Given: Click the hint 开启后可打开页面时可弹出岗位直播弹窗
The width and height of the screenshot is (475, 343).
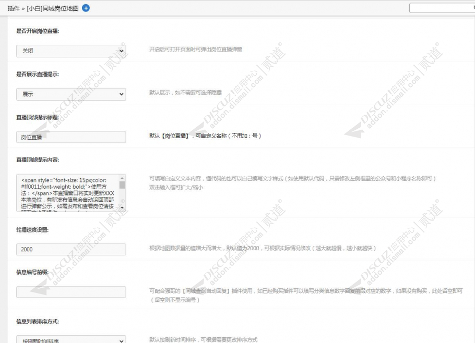Looking at the screenshot, I should pos(196,50).
